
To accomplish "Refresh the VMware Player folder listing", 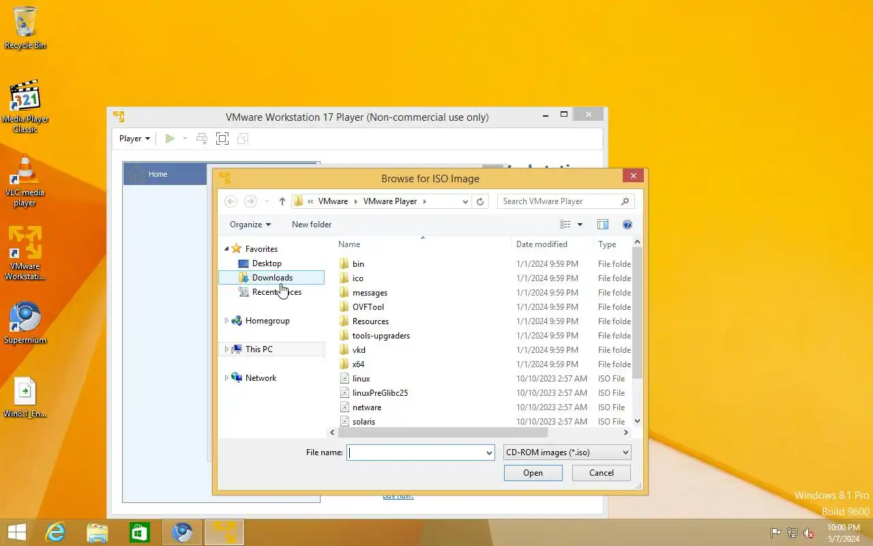I will [480, 201].
